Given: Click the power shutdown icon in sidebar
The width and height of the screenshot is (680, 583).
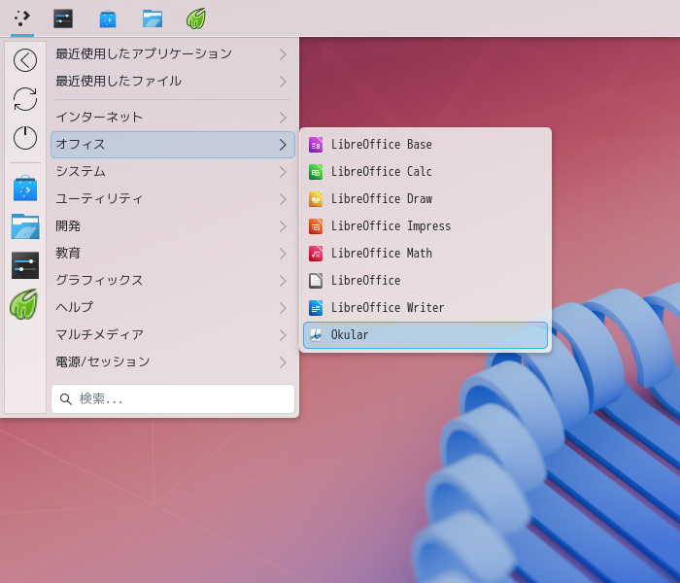Looking at the screenshot, I should click(x=25, y=138).
